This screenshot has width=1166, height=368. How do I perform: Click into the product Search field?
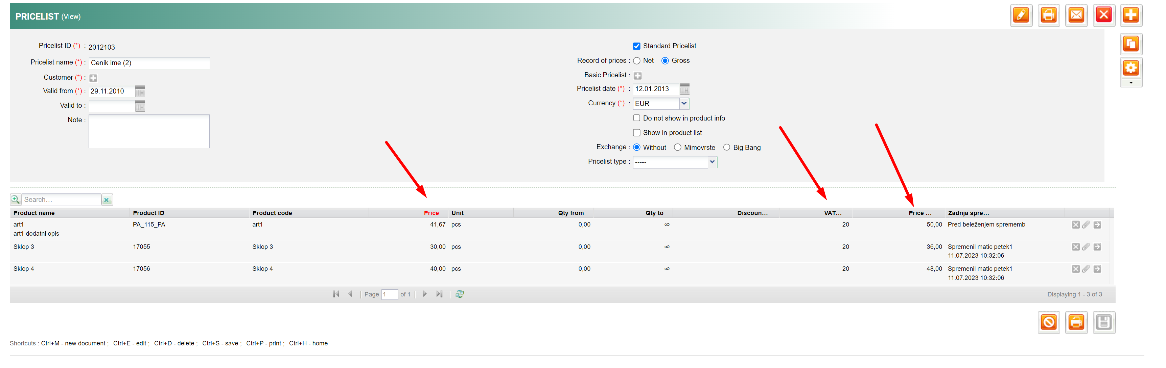(x=61, y=200)
